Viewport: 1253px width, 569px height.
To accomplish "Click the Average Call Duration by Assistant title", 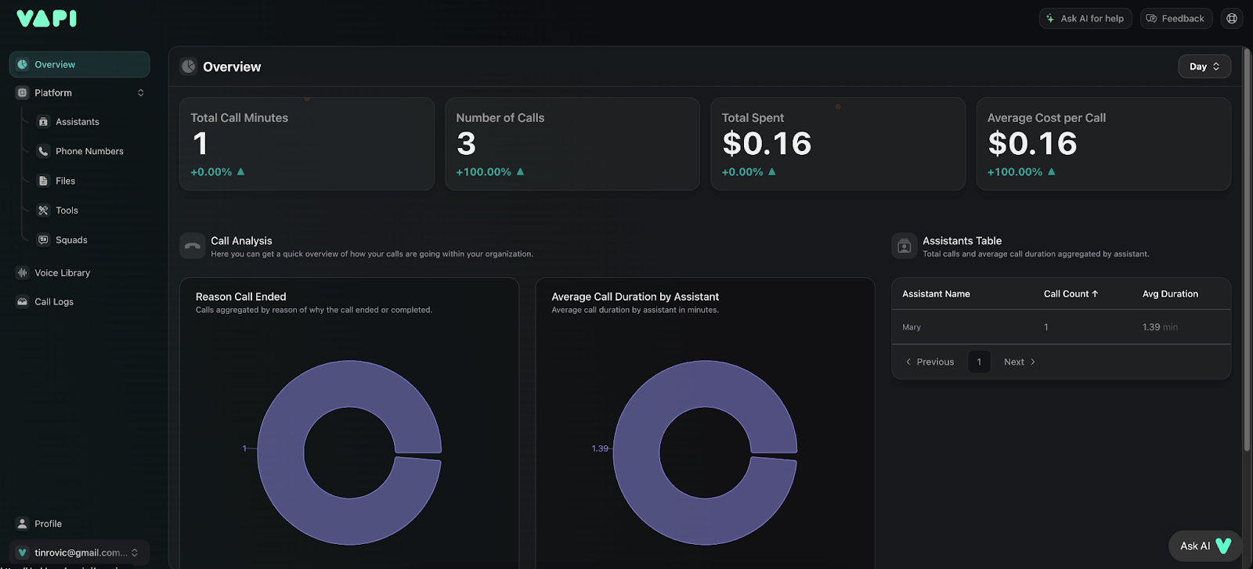I will [635, 297].
